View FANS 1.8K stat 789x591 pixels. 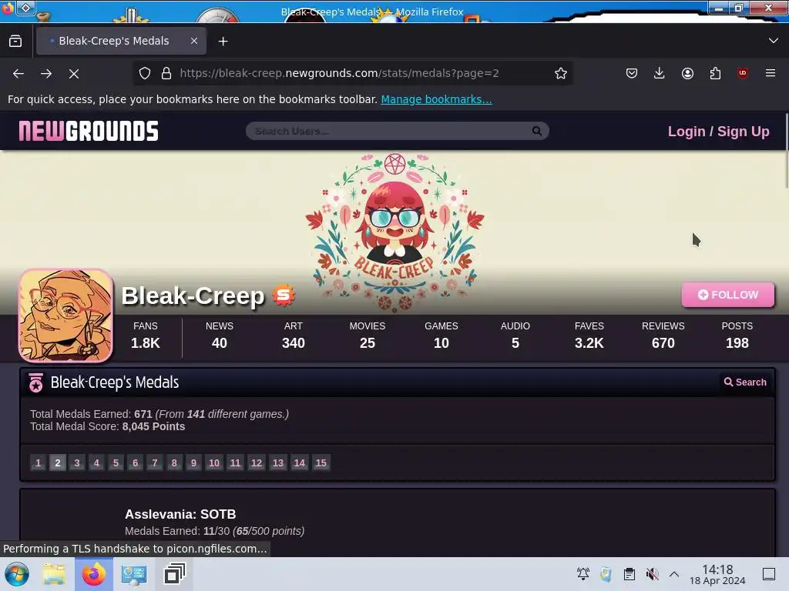pyautogui.click(x=146, y=336)
